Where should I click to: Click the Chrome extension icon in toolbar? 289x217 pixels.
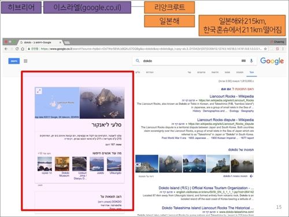coord(277,49)
